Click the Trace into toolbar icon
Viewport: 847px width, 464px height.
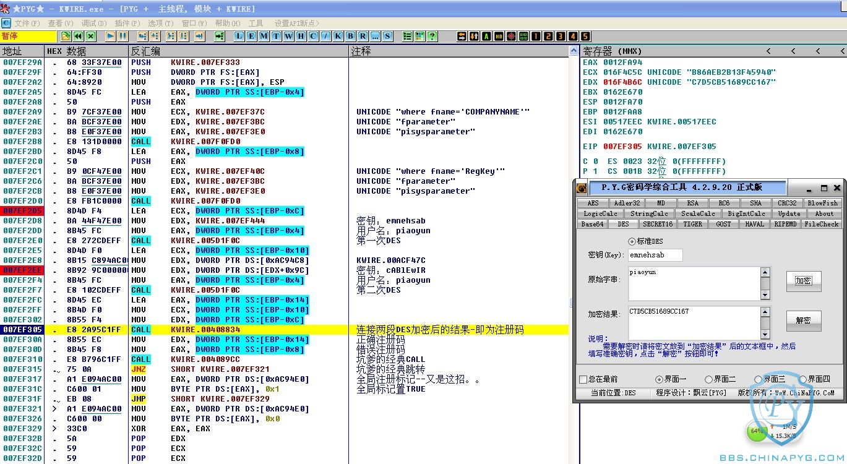(x=171, y=36)
